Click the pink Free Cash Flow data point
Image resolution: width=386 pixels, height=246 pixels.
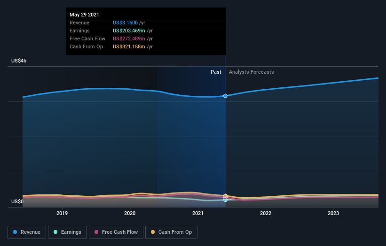tap(225, 197)
